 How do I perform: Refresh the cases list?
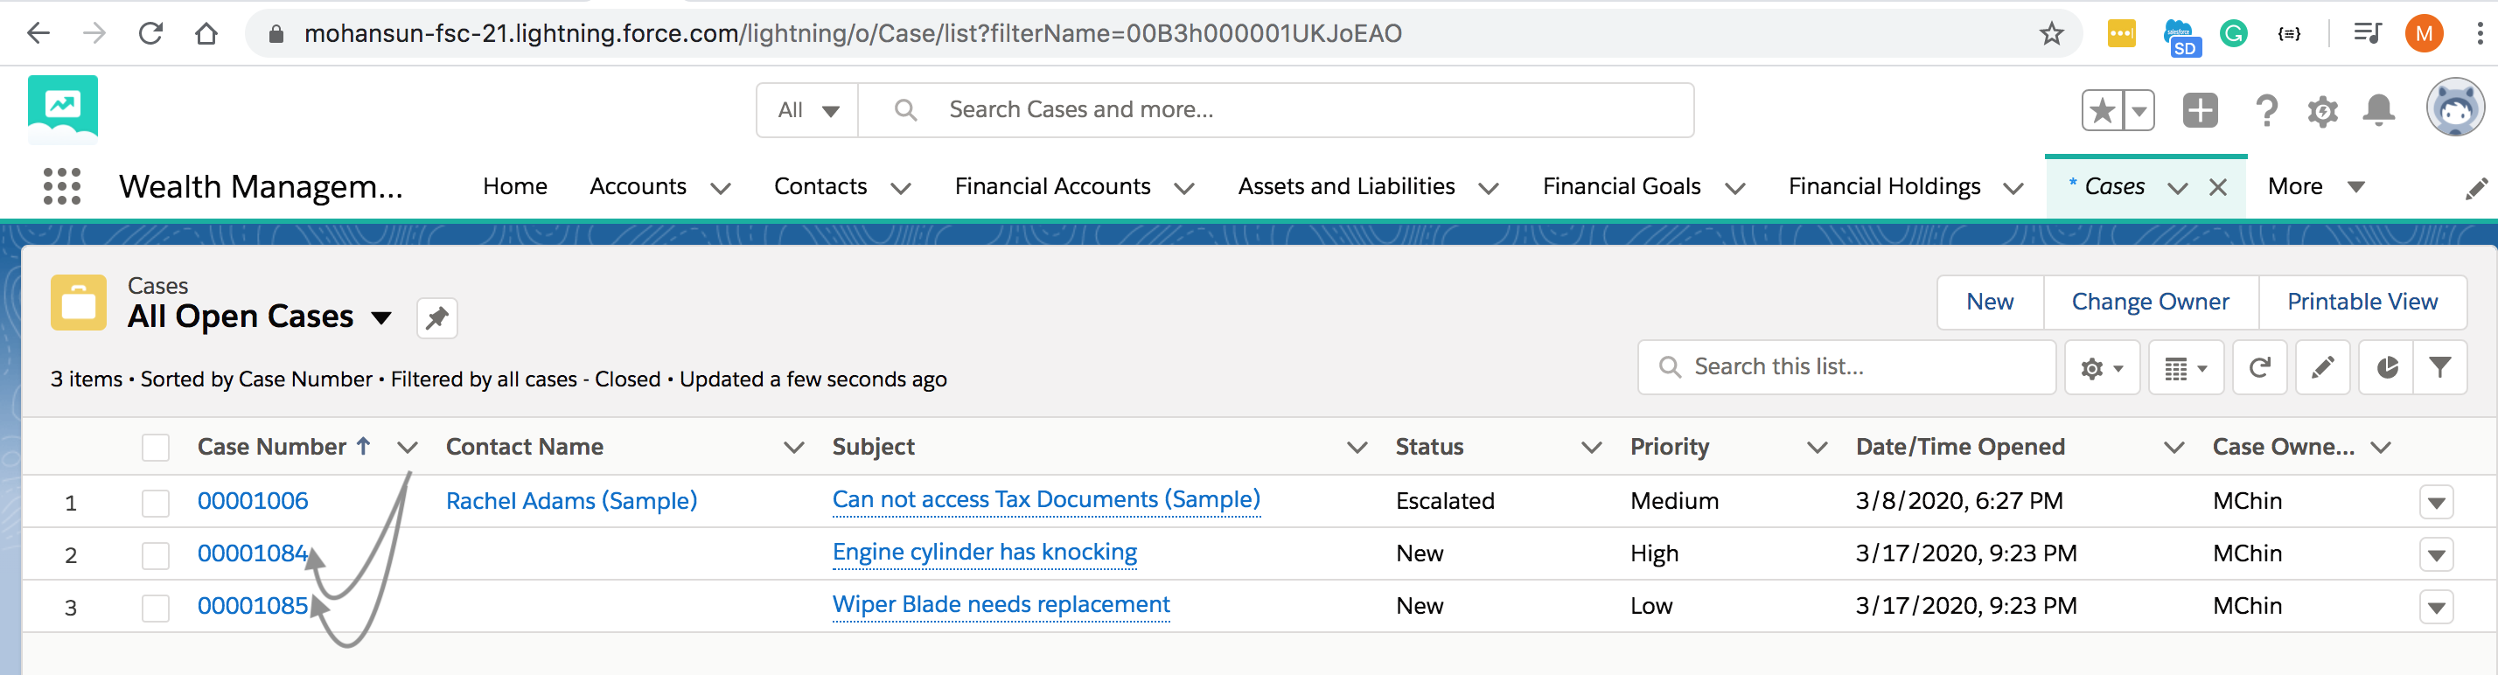(x=2258, y=366)
